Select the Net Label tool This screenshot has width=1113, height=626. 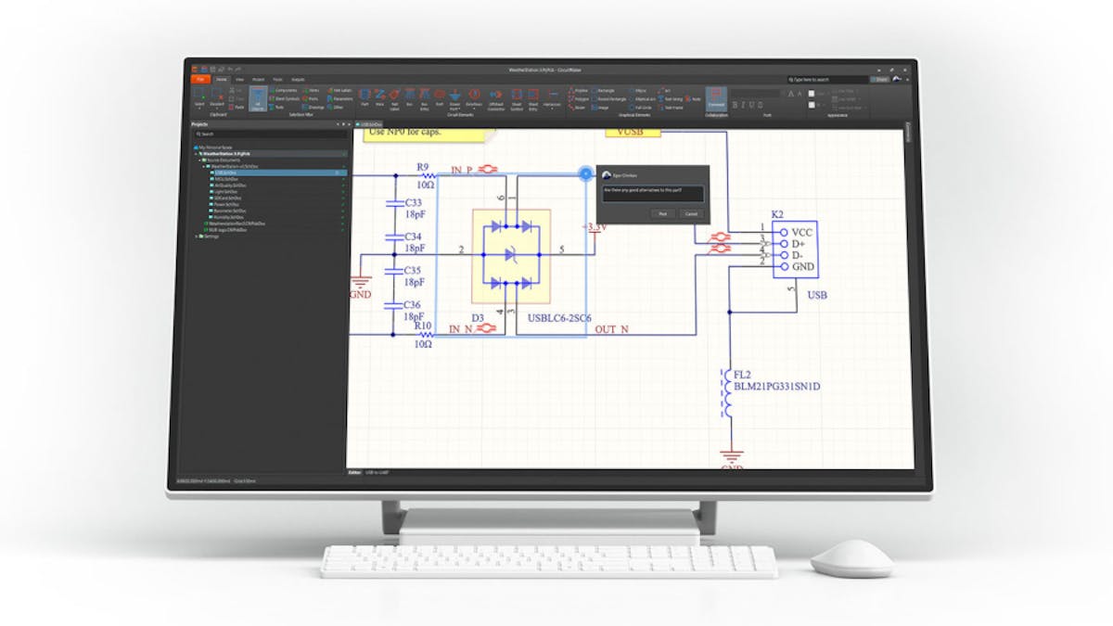point(395,97)
